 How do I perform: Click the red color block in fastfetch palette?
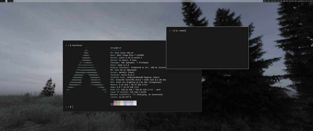[115, 103]
